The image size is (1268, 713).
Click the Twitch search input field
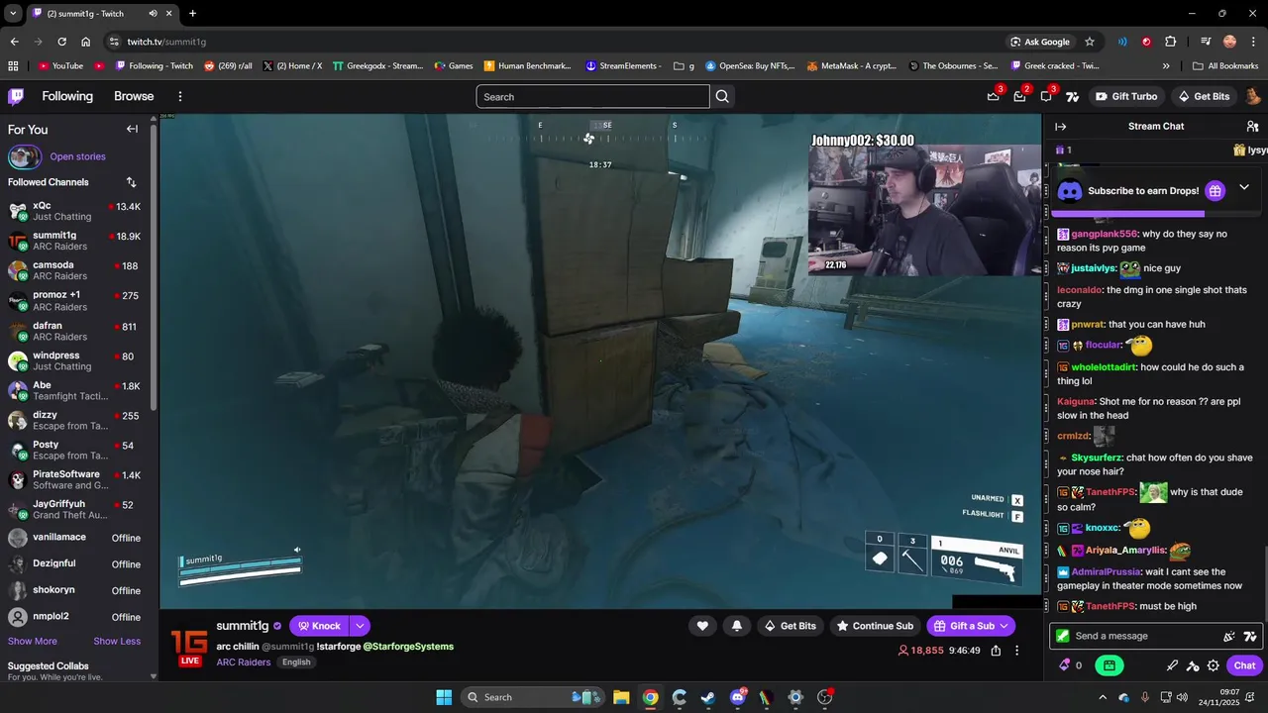coord(592,96)
